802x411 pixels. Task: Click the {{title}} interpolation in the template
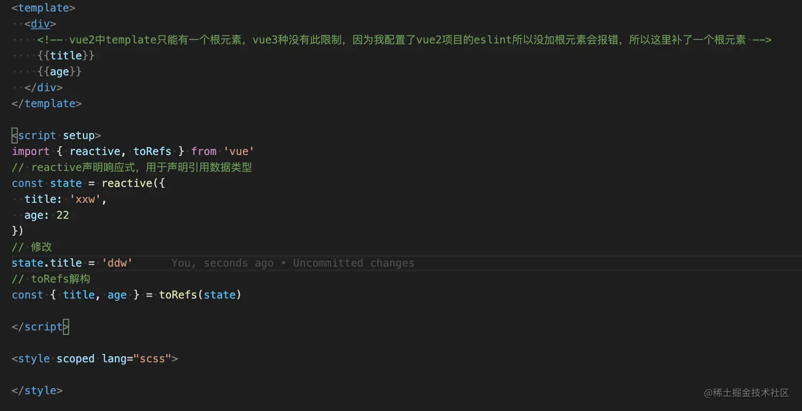coord(66,56)
